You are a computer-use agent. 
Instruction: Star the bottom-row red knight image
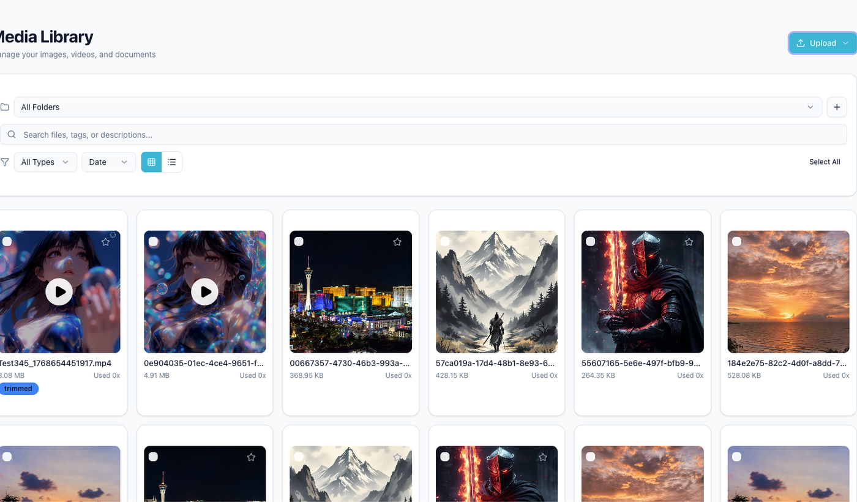[x=543, y=457]
